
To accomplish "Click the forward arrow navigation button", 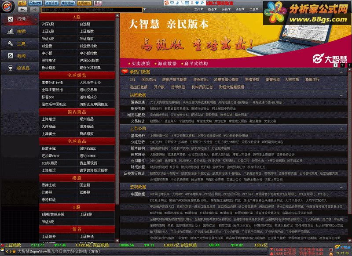I will [x=34, y=9].
